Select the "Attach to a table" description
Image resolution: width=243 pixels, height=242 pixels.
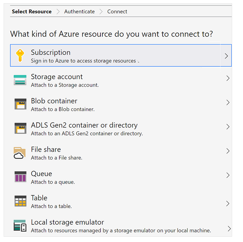(x=51, y=206)
